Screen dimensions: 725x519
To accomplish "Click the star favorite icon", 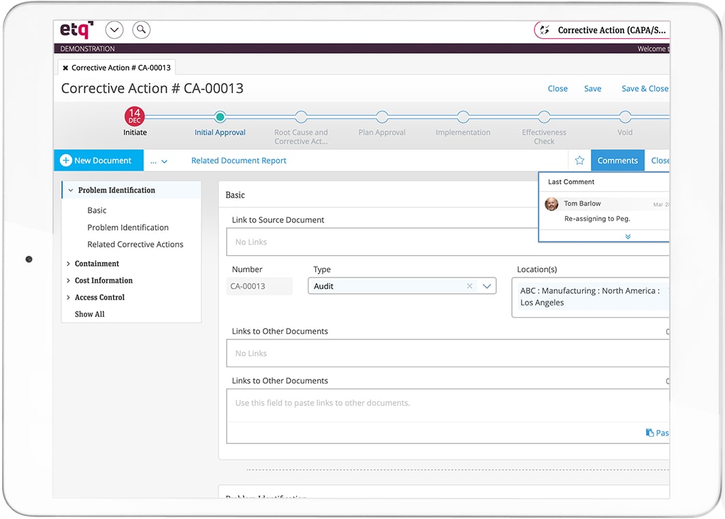I will 579,161.
